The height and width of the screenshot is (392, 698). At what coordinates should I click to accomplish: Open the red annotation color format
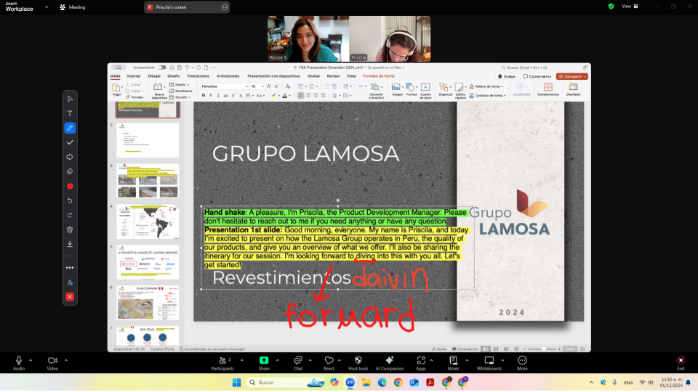click(x=70, y=187)
